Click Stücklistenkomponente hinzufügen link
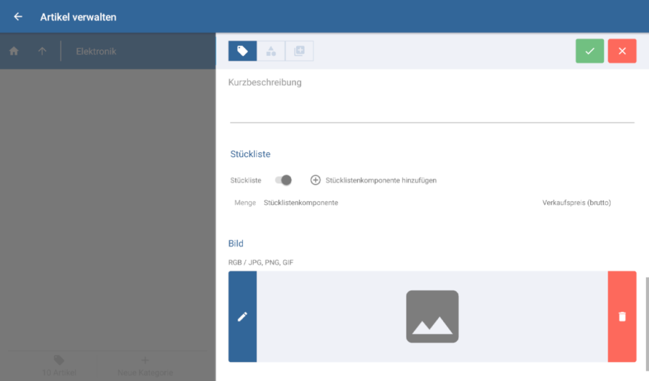The height and width of the screenshot is (381, 649). [380, 180]
